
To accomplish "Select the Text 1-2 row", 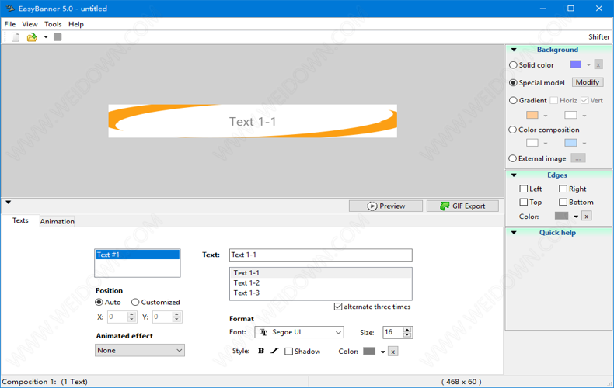I will [x=321, y=282].
